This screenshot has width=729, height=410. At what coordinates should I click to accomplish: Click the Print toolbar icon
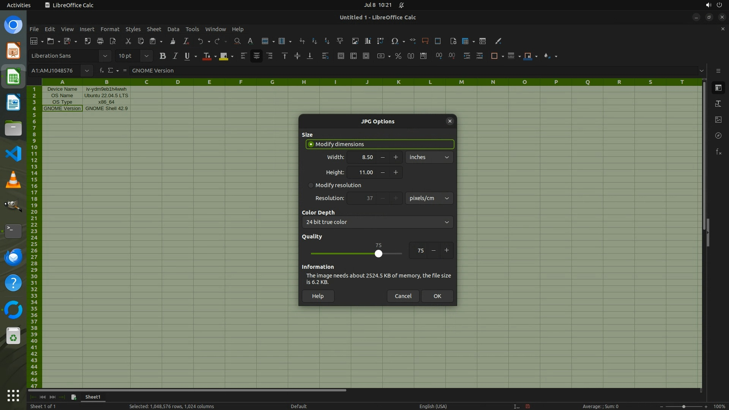100,41
